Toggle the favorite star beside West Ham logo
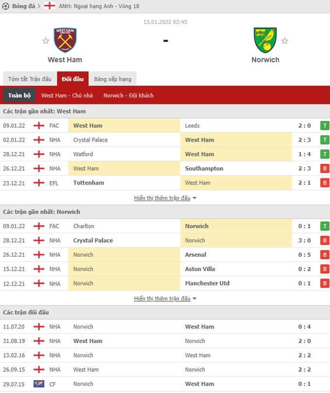This screenshot has width=330, height=393. coord(46,40)
